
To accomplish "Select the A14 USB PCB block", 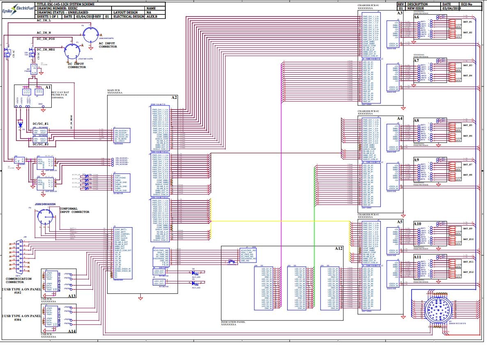I will 53,319.
